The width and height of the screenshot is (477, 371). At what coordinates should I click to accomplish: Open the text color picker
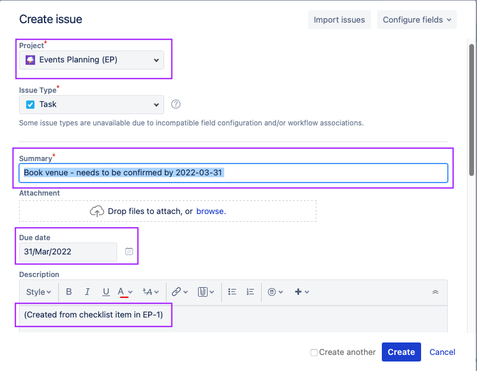pos(125,292)
